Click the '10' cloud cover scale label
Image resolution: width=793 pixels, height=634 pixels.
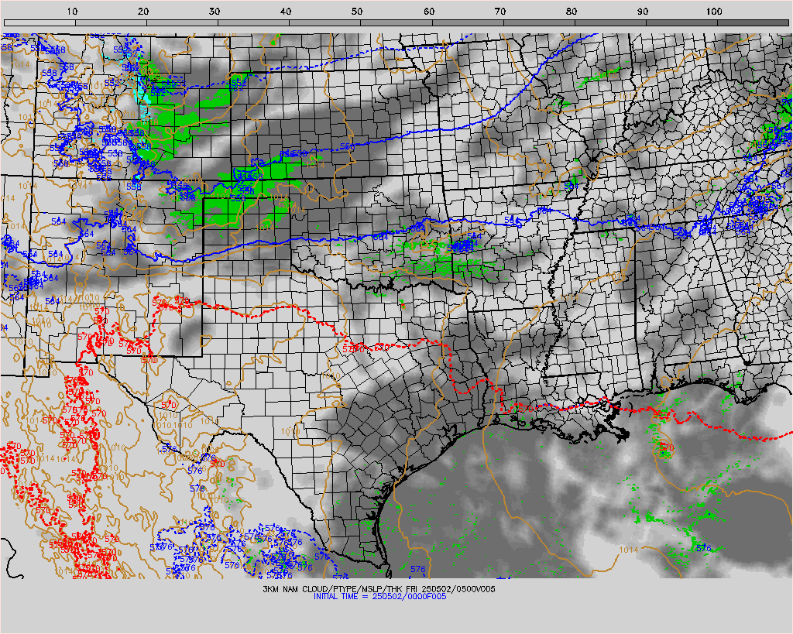72,12
